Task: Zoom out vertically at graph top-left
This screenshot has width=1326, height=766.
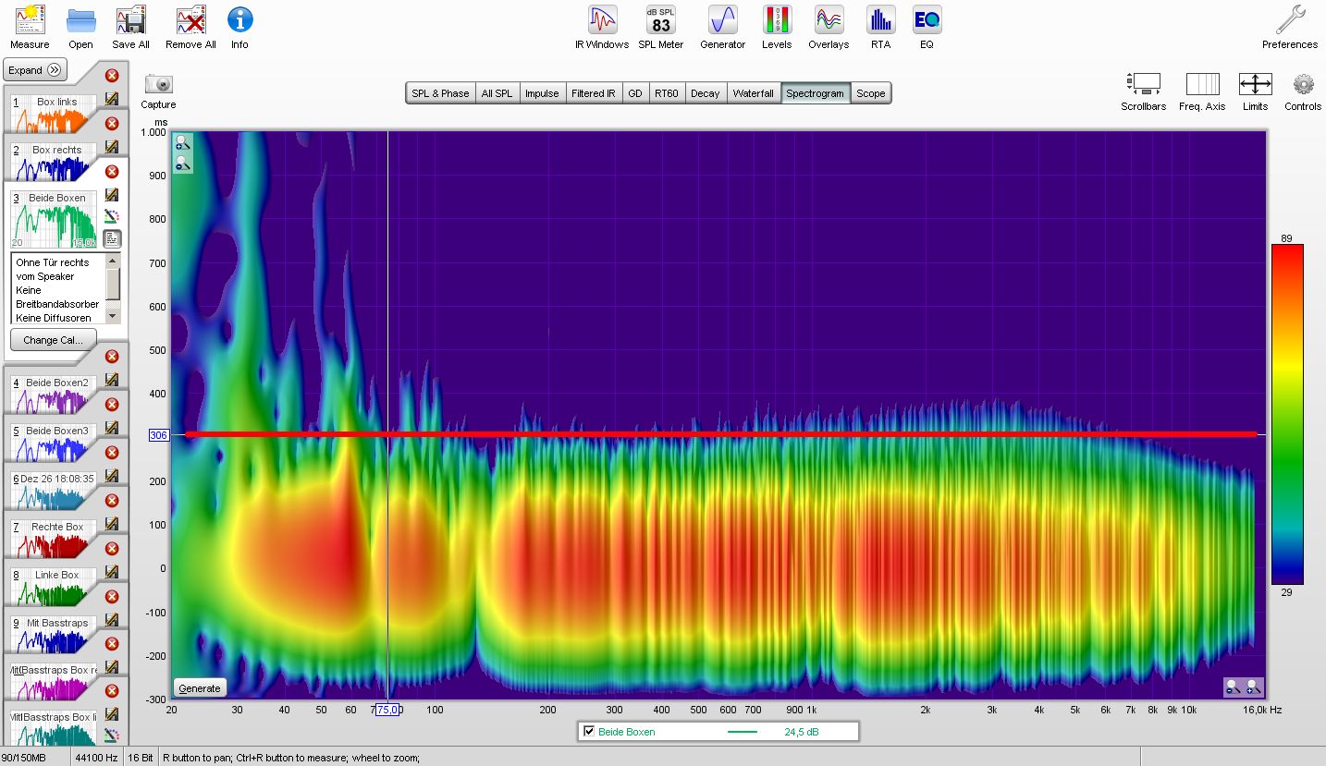Action: 183,163
